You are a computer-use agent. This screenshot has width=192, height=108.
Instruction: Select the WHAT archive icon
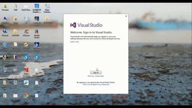(x=16, y=58)
